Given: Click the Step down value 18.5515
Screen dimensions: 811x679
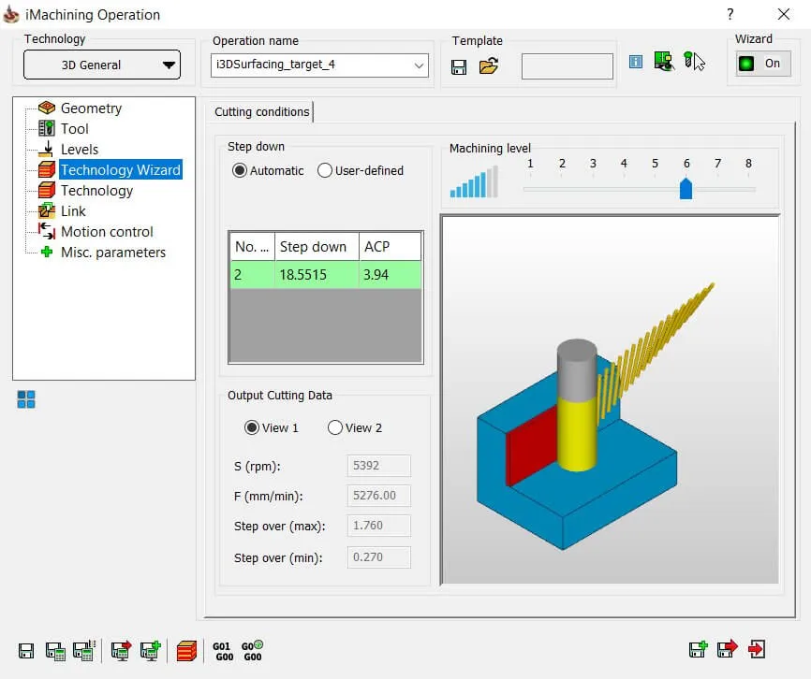Looking at the screenshot, I should tap(317, 275).
